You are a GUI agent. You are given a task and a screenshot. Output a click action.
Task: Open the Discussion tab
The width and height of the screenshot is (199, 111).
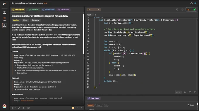pyautogui.click(x=64, y=10)
